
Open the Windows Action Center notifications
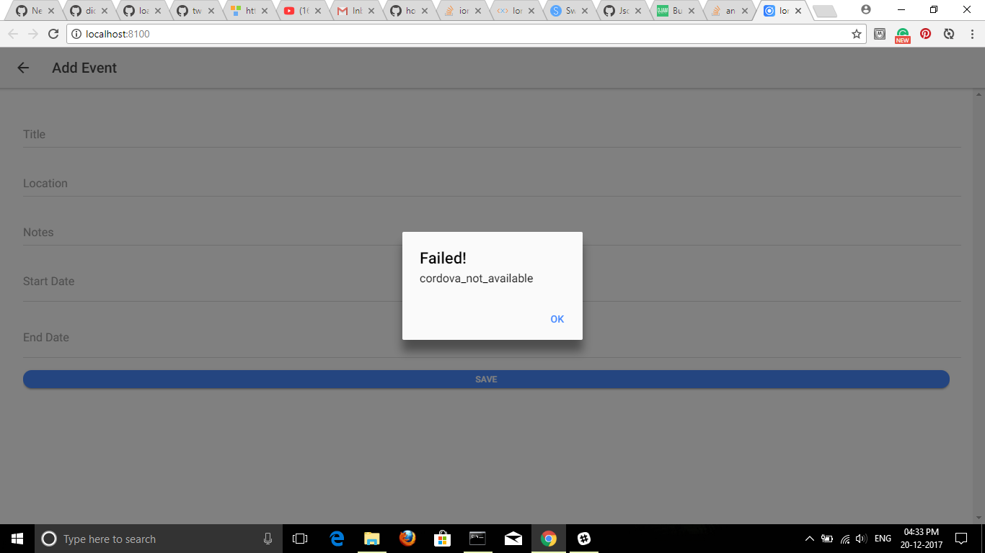(961, 539)
